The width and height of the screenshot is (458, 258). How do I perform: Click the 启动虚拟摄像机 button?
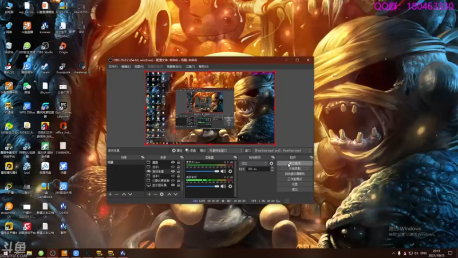tap(295, 174)
